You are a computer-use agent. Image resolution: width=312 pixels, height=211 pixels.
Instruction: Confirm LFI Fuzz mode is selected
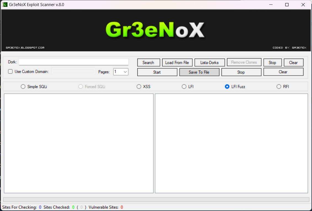tap(227, 86)
